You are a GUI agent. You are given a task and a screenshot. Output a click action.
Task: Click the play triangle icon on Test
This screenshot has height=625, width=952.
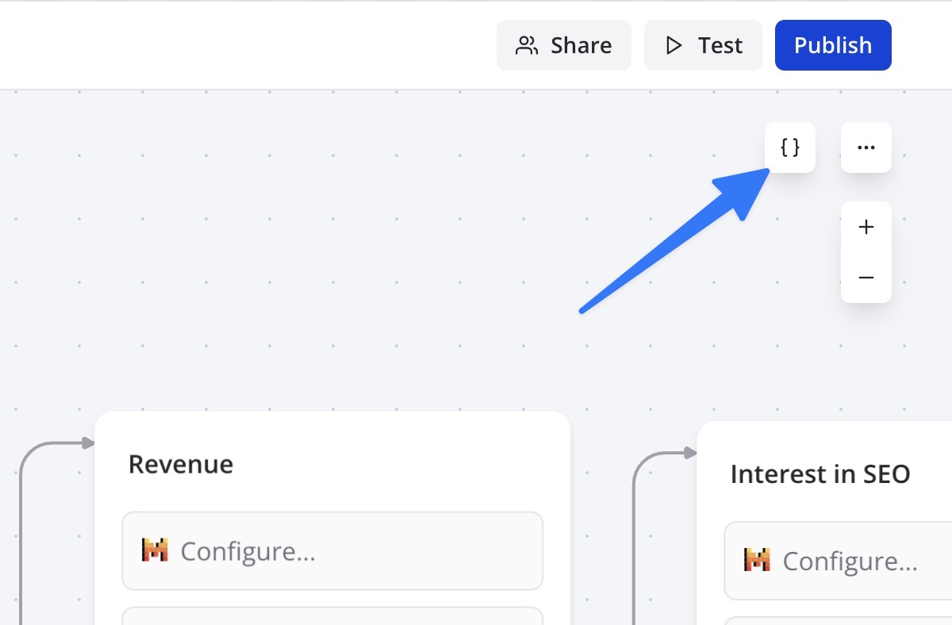[x=674, y=45]
